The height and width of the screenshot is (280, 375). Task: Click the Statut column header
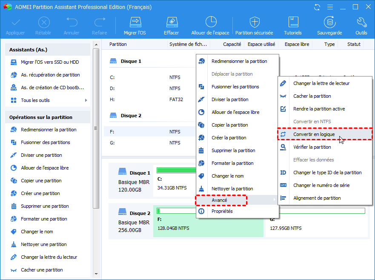pos(354,44)
